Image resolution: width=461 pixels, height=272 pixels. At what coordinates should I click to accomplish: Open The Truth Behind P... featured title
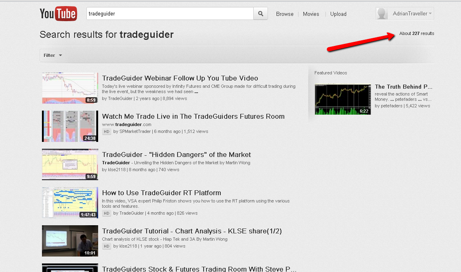[x=403, y=87]
